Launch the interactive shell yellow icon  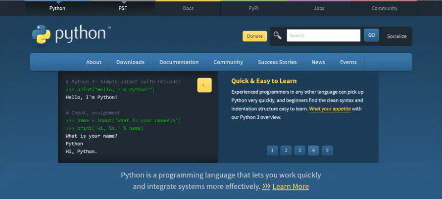pyautogui.click(x=205, y=85)
